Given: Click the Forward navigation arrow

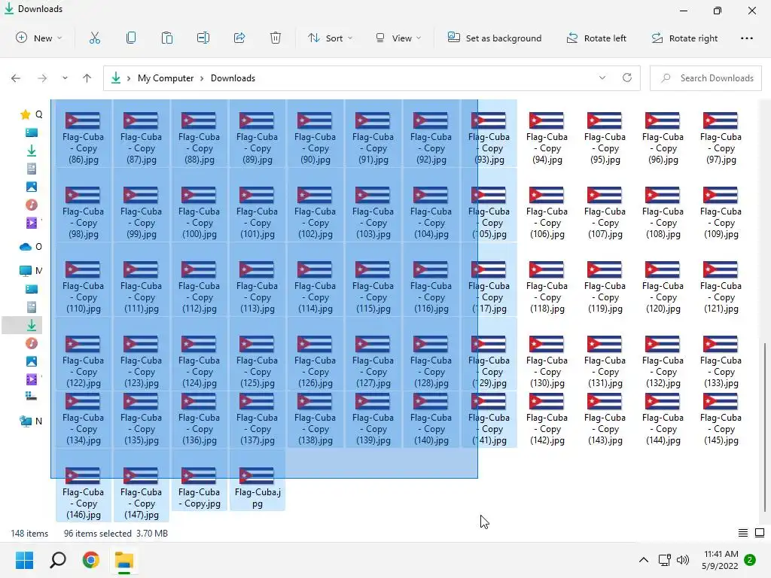Looking at the screenshot, I should [42, 78].
